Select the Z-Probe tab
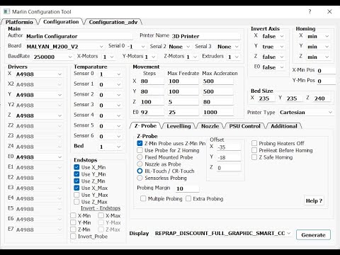340x255 pixels. pyautogui.click(x=145, y=126)
